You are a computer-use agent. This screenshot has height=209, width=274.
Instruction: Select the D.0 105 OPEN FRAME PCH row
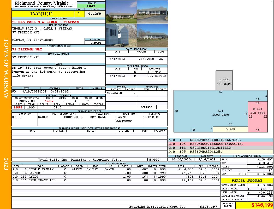(116, 180)
